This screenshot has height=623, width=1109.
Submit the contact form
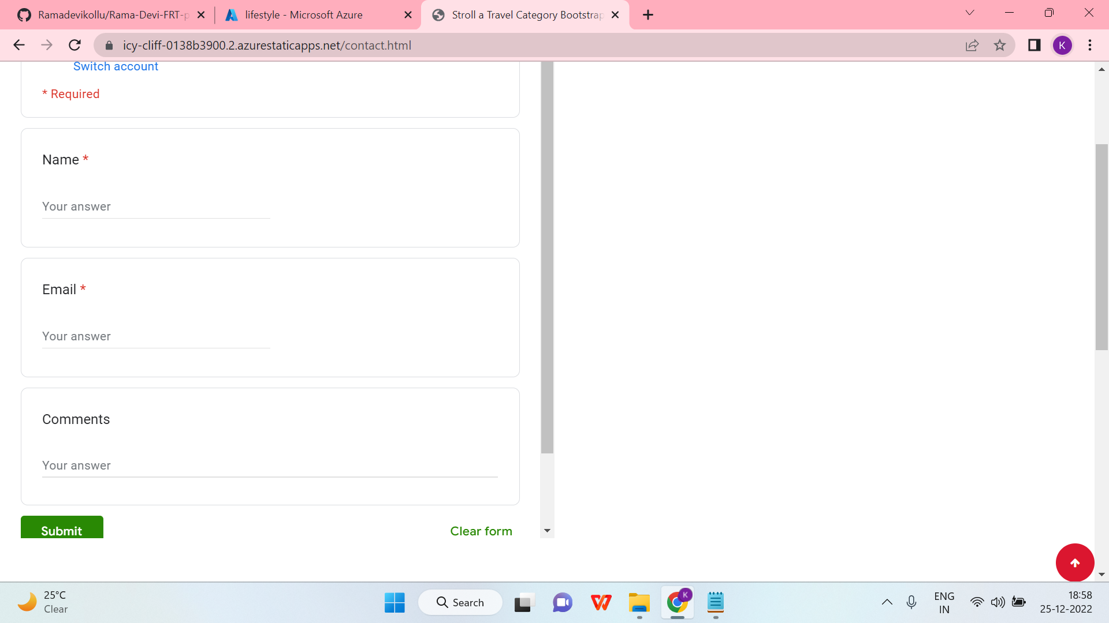[62, 529]
